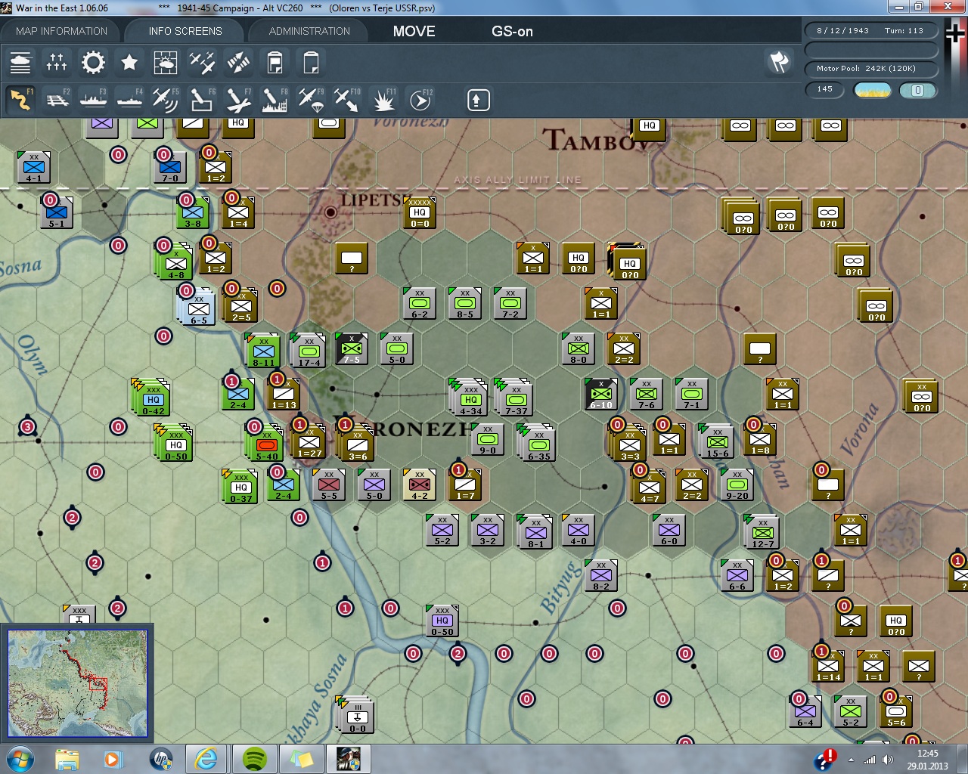The width and height of the screenshot is (968, 774).
Task: Click the Motor Pool status field
Action: click(x=870, y=69)
